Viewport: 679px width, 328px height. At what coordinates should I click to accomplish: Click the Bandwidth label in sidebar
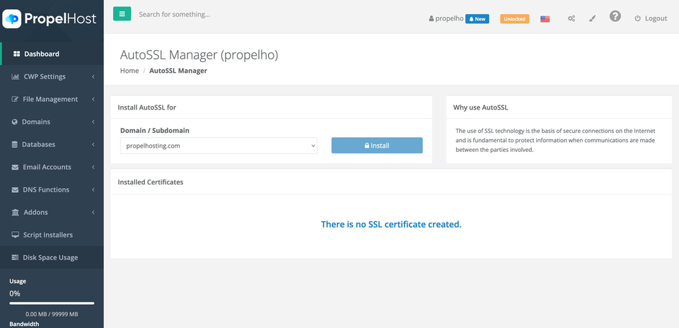(x=24, y=324)
